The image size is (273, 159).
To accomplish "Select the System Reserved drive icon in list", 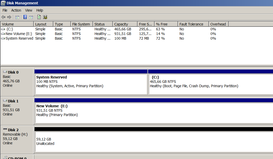I will [3, 38].
